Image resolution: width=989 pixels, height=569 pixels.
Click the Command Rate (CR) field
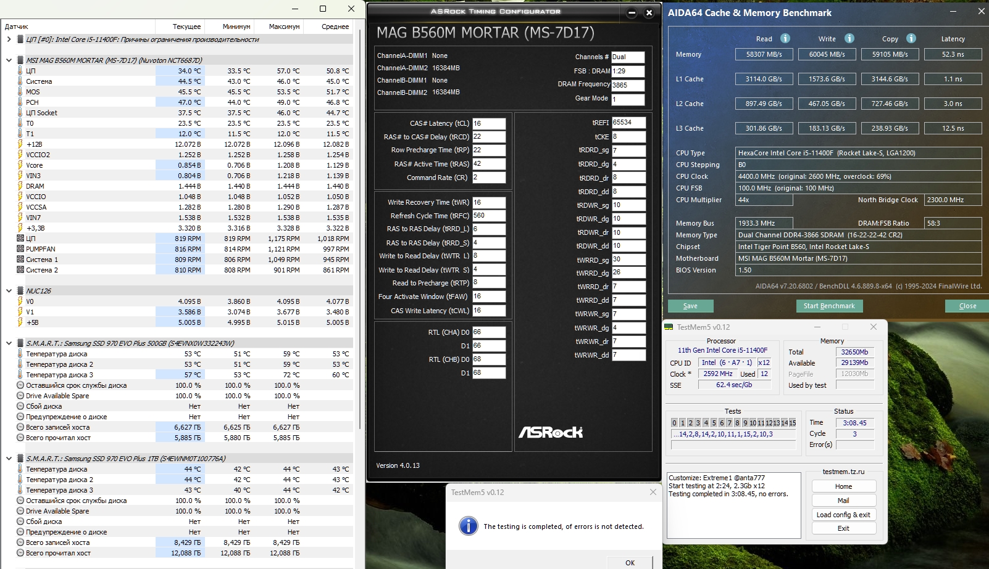(489, 178)
